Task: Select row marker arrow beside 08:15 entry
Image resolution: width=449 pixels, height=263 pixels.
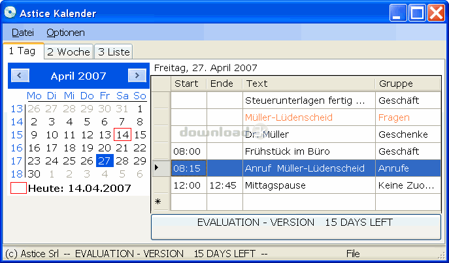Action: pyautogui.click(x=157, y=168)
